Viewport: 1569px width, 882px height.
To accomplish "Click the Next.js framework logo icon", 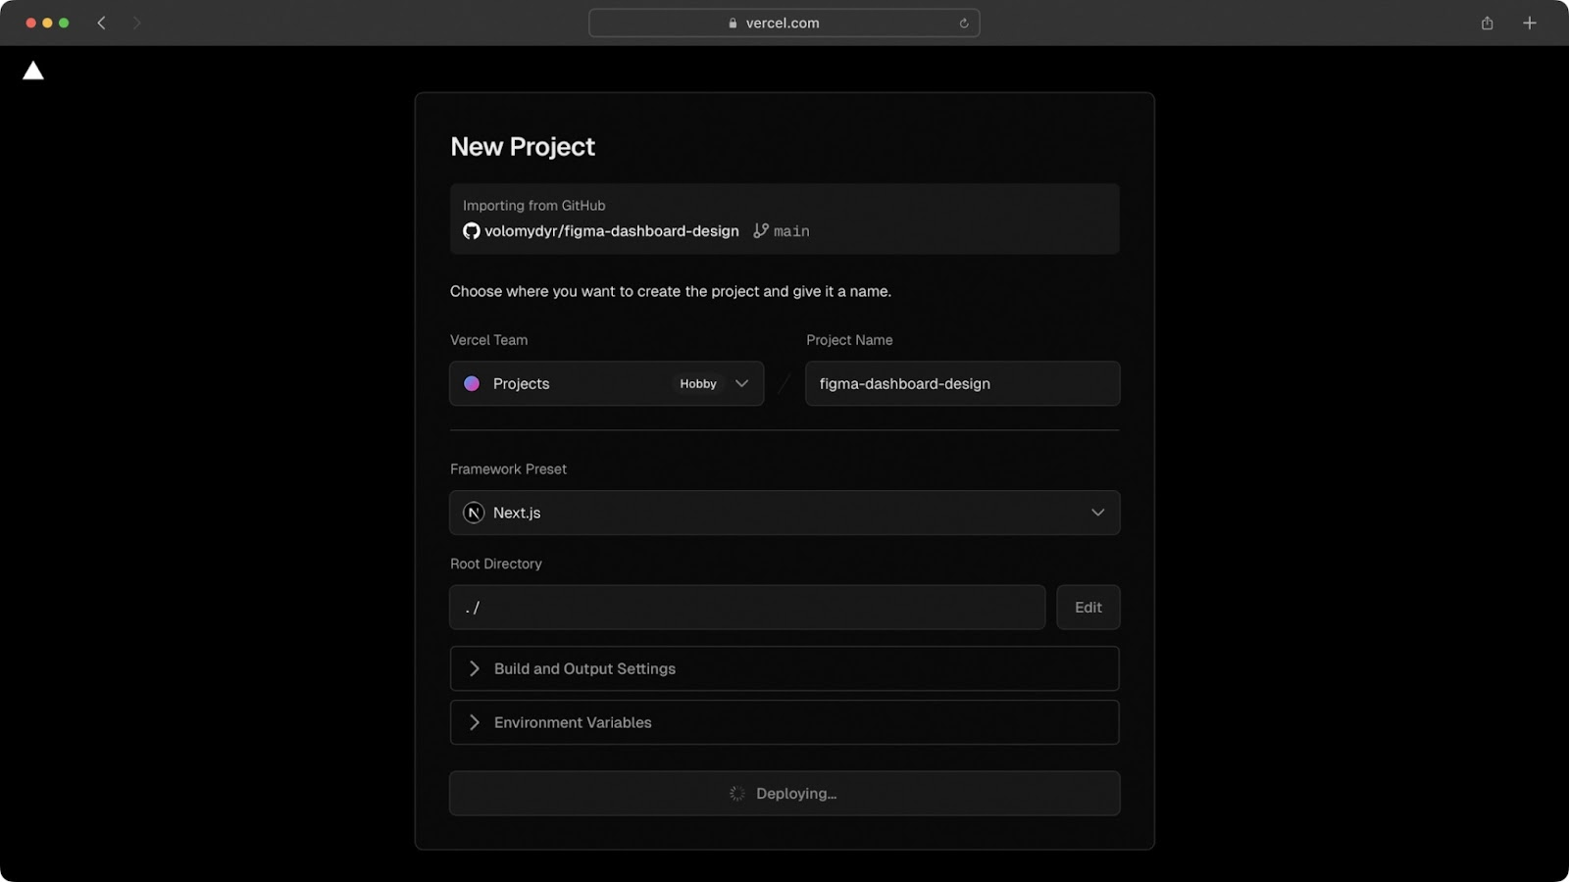I will tap(474, 513).
